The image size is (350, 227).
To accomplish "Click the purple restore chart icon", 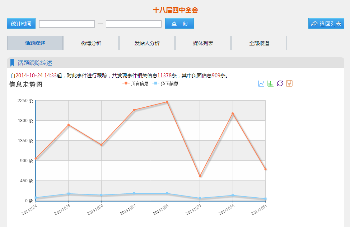I will coord(280,83).
